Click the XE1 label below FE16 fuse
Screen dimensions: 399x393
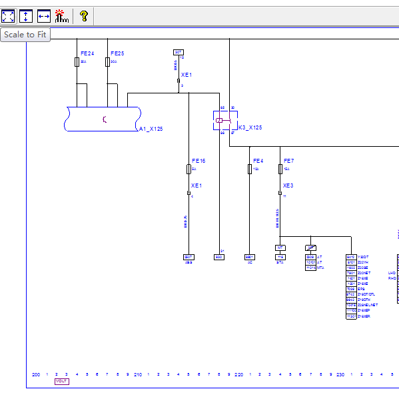[x=197, y=185]
